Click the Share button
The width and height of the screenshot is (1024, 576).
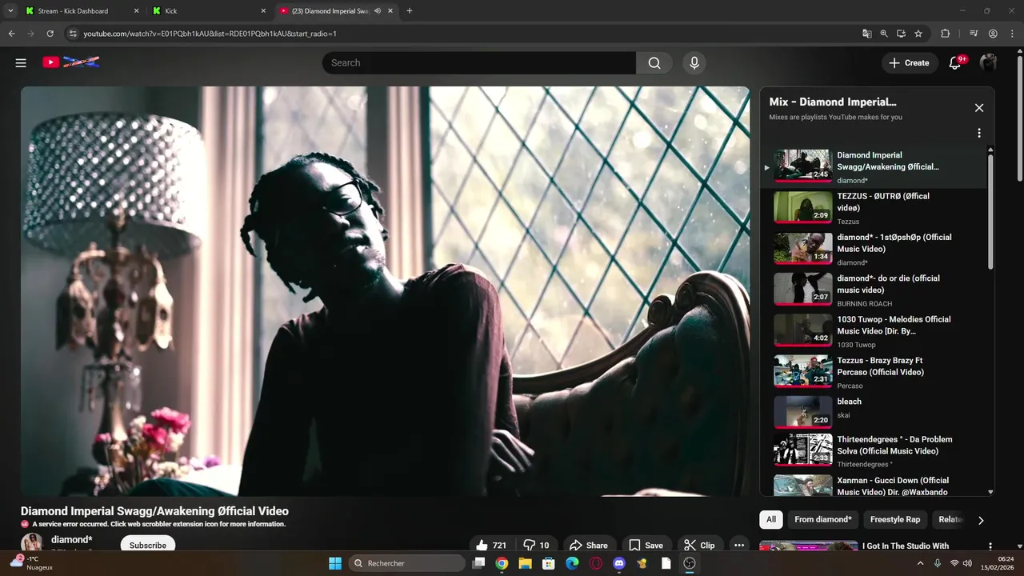click(x=589, y=545)
